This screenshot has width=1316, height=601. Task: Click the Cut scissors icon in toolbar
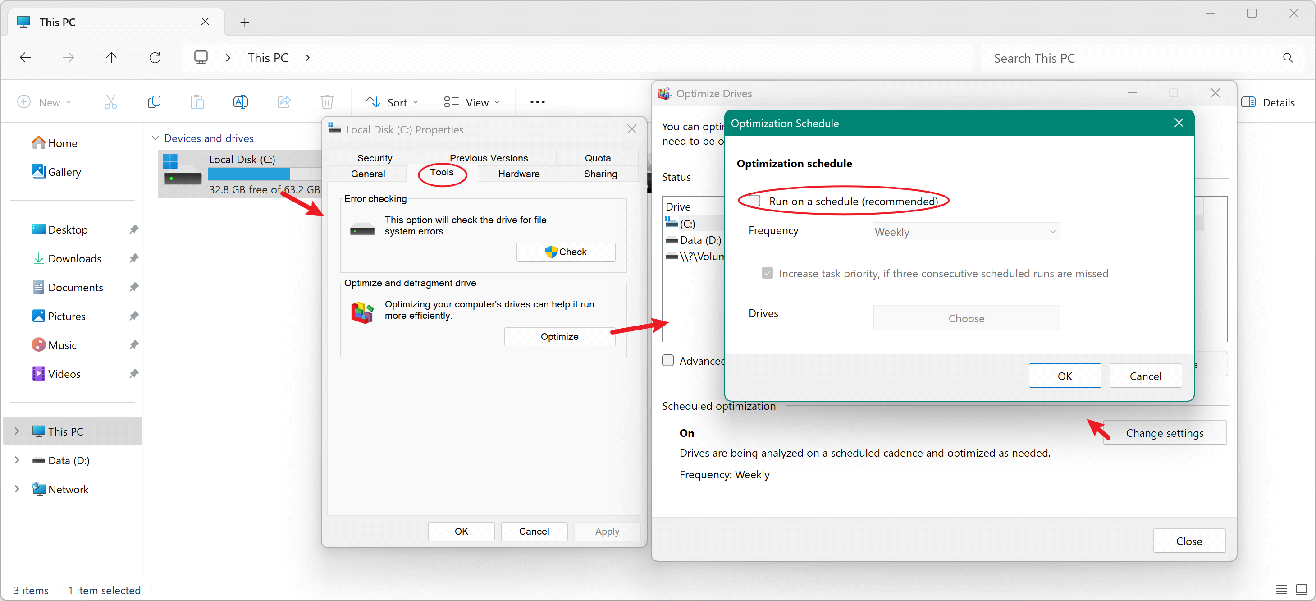(x=111, y=102)
